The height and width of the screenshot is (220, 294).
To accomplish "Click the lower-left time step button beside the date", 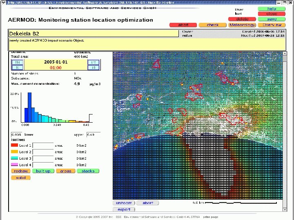I will (x=18, y=68).
